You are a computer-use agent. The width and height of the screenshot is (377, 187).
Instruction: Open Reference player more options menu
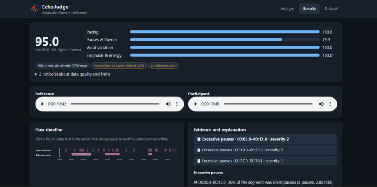click(x=177, y=104)
